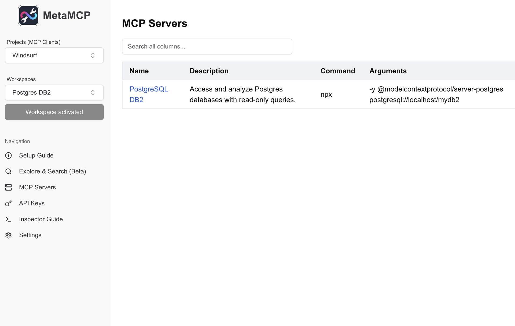
Task: Click the Explore & Search magnifier icon
Action: tap(9, 171)
